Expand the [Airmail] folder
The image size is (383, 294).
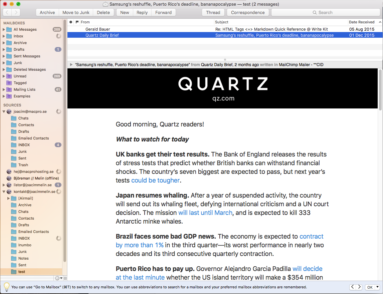tap(9, 198)
